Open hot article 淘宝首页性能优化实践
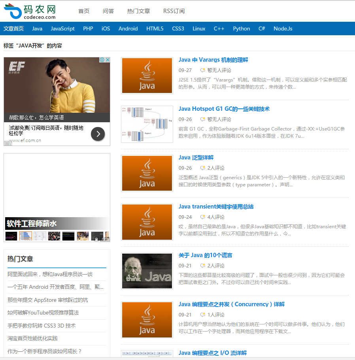Viewport: 355px width, 360px height. 32,338
